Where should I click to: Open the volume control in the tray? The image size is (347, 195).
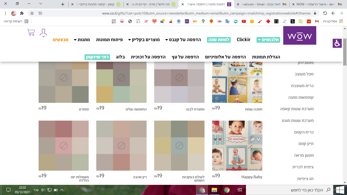coord(43,190)
